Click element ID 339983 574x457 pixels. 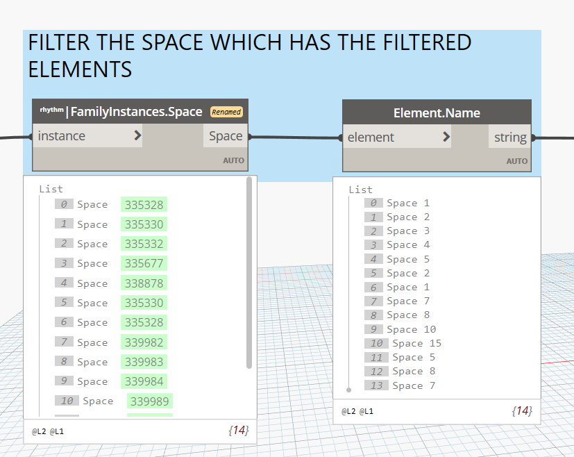[144, 362]
